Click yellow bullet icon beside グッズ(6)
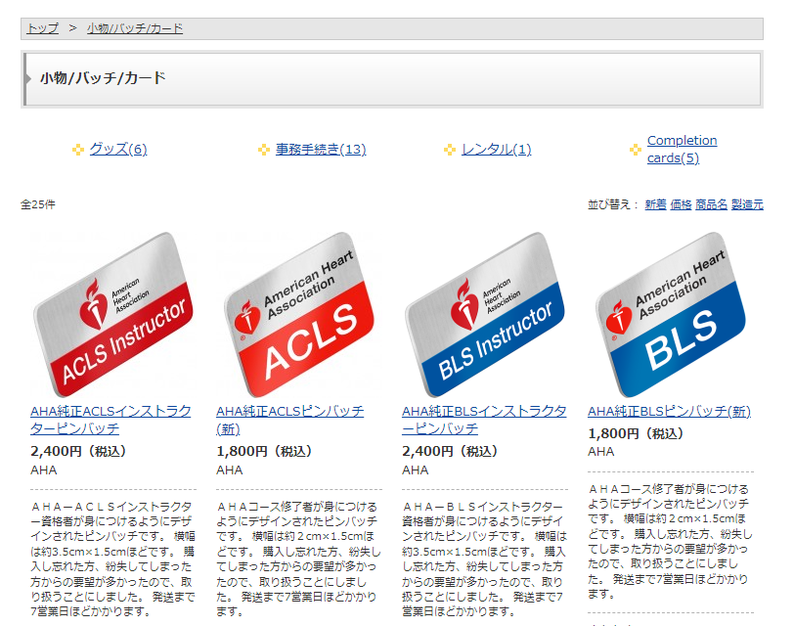Image resolution: width=794 pixels, height=626 pixels. pyautogui.click(x=78, y=150)
